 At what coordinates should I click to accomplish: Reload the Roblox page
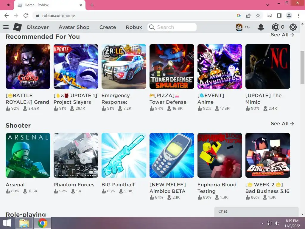[x=26, y=16]
